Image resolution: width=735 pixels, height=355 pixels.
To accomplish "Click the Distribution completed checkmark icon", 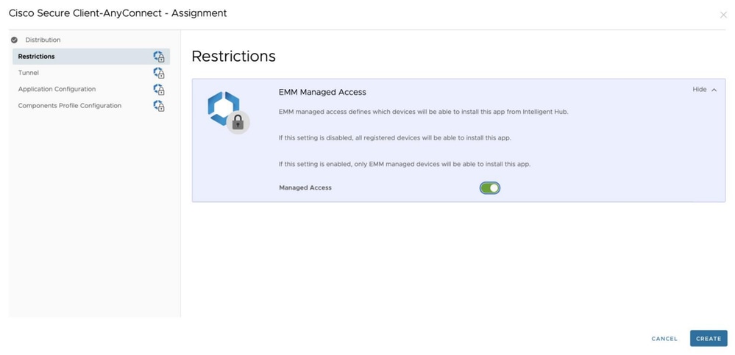I will point(15,40).
